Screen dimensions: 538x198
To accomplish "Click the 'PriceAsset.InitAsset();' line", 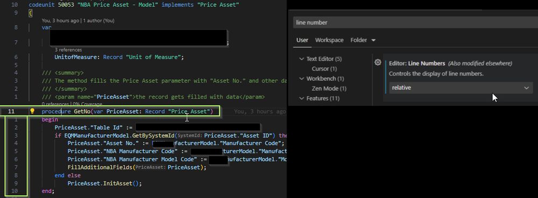I will [x=104, y=184].
